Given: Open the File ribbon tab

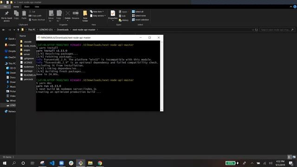Looking at the screenshot, I should pos(5,6).
